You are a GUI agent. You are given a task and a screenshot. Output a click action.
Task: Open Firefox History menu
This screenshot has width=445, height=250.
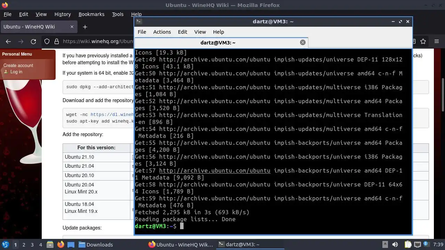click(63, 14)
